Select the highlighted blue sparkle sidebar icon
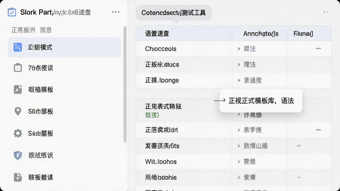 18,47
